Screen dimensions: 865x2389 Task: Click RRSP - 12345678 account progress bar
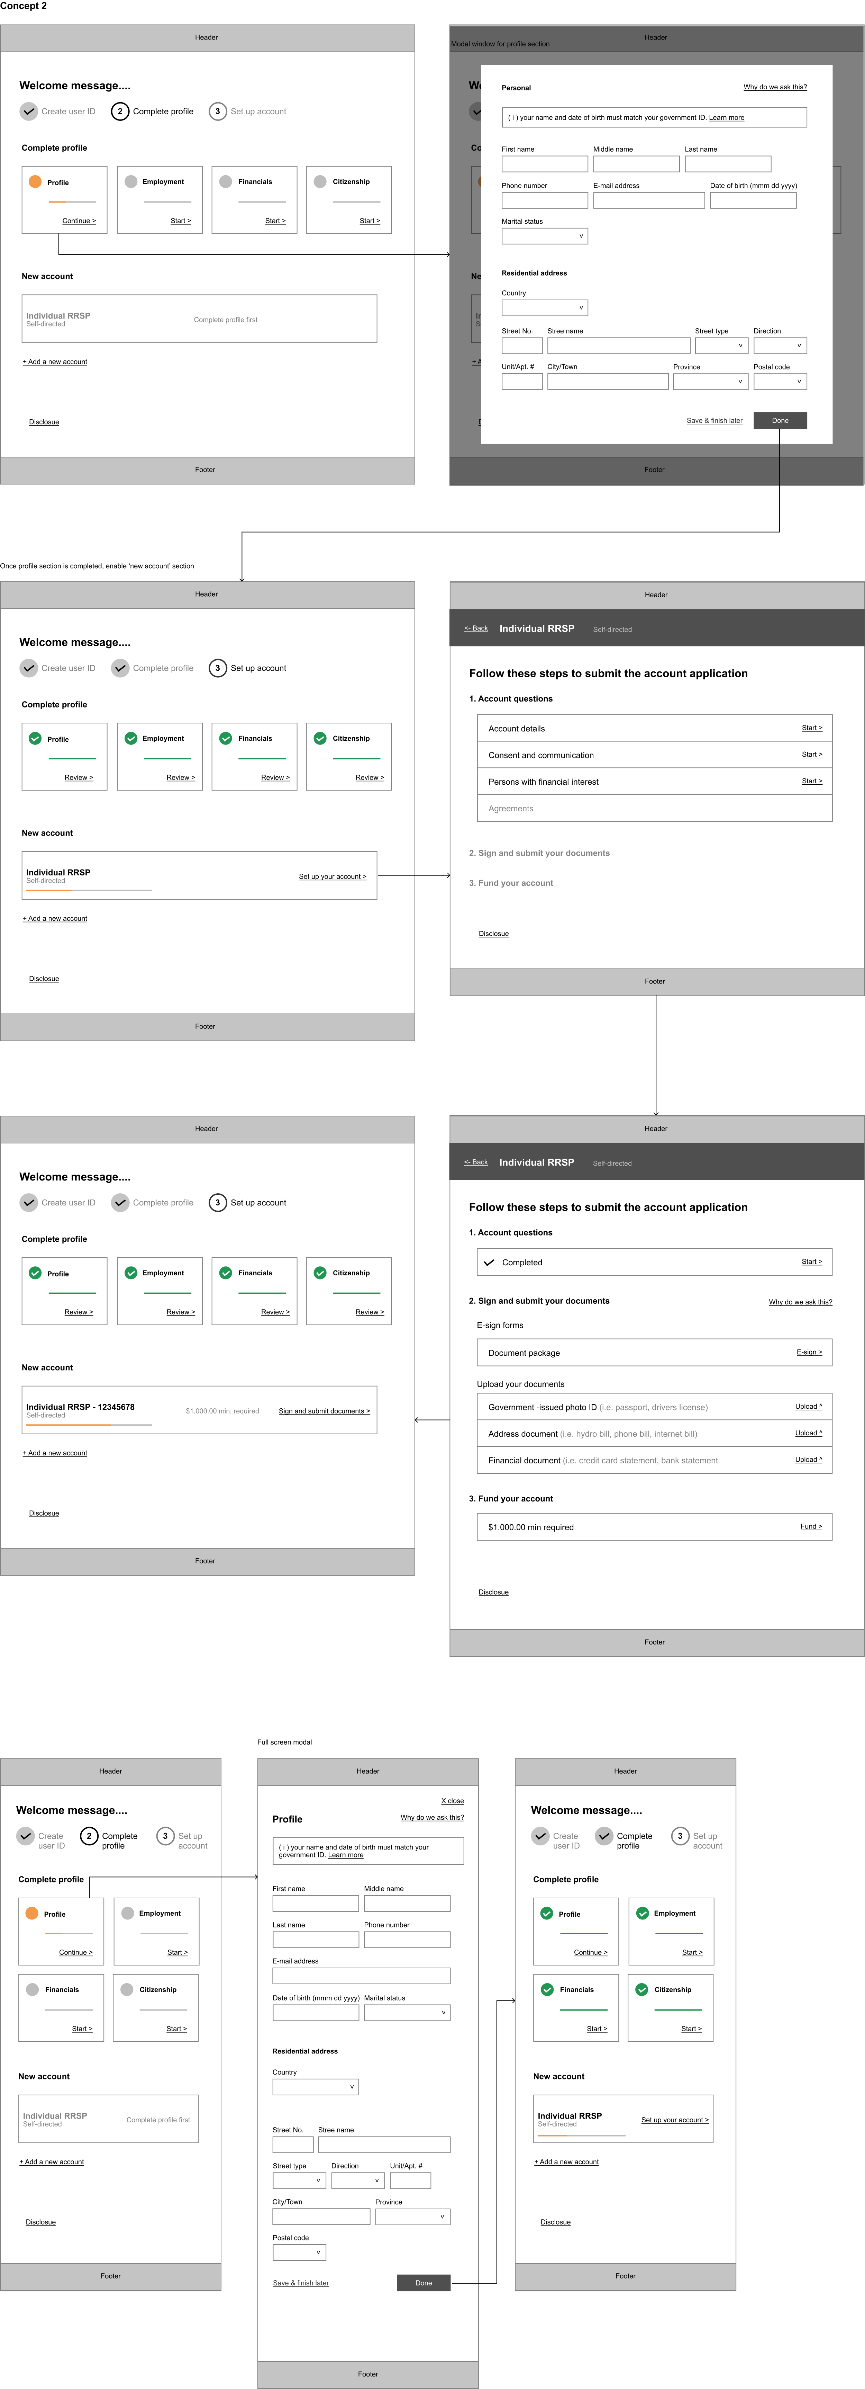pyautogui.click(x=89, y=1425)
